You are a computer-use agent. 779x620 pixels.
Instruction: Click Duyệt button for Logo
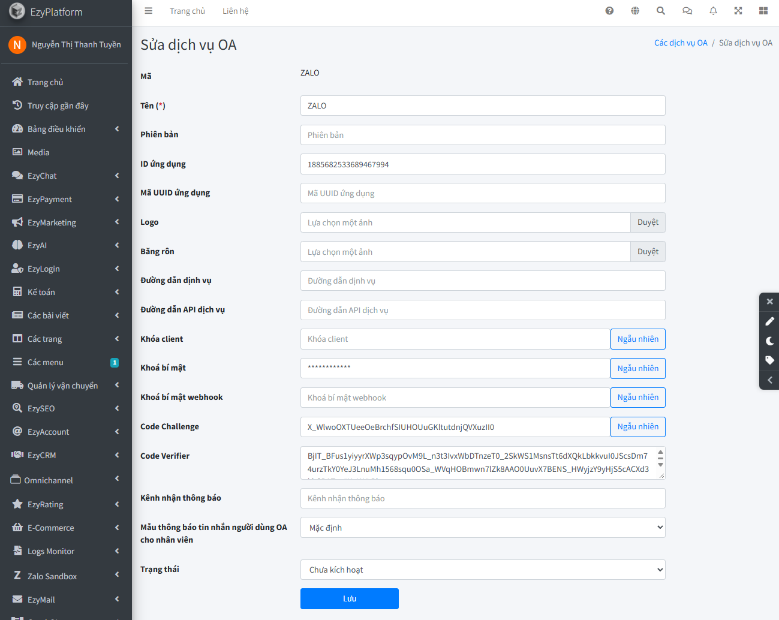coord(648,222)
